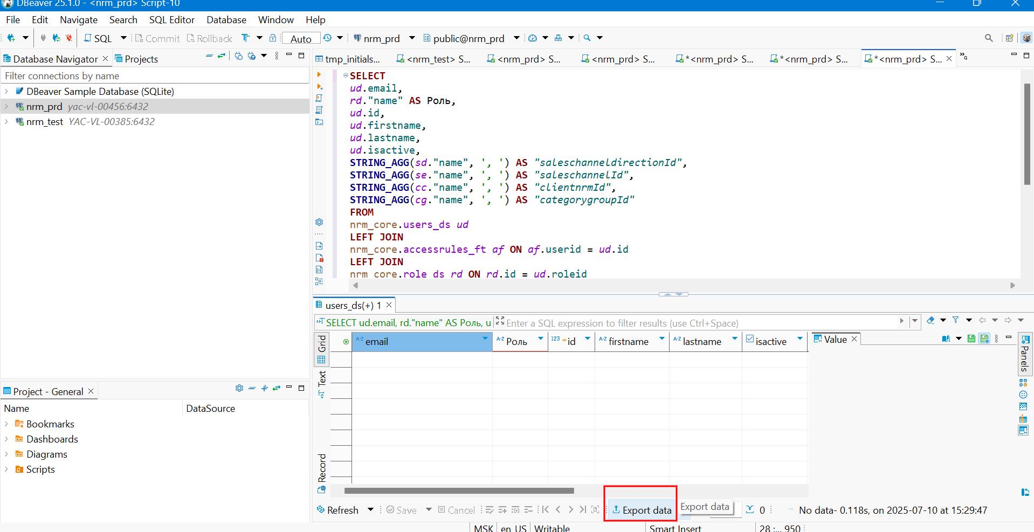Switch to the Projects tab
1034x532 pixels.
136,59
